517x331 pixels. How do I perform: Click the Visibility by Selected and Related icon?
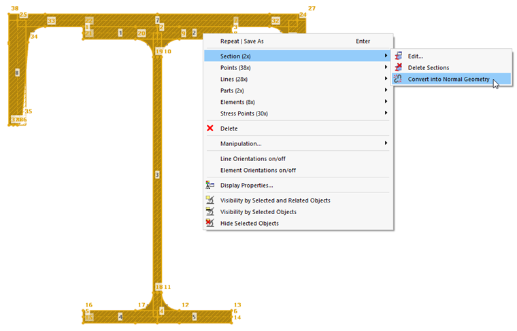pos(210,200)
